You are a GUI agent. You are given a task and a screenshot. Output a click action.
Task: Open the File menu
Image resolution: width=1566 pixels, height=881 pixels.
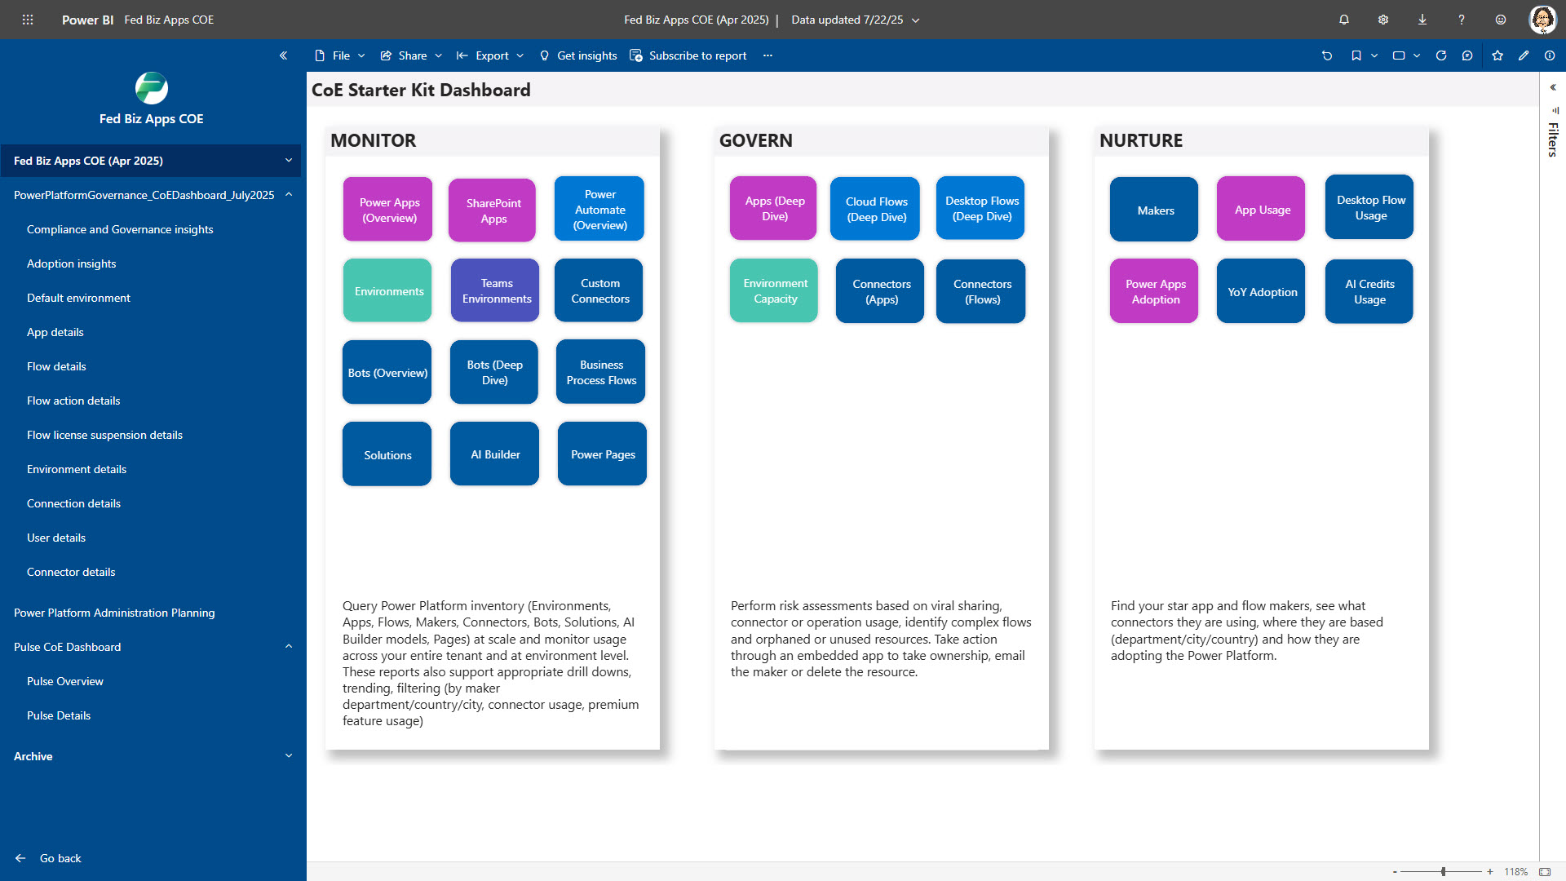coord(340,55)
